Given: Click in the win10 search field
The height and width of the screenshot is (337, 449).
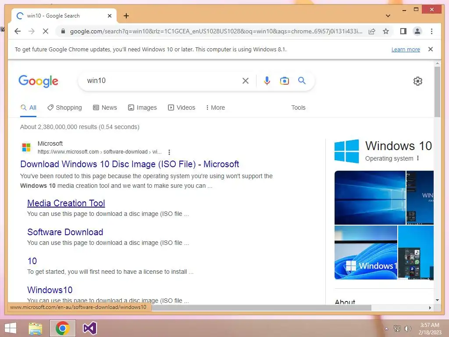Looking at the screenshot, I should [162, 81].
